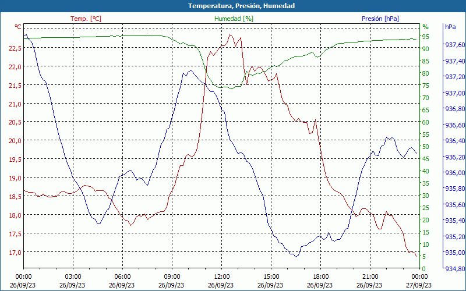Screen dimensions: 466x291
Task: Click the 25 humidity axis value
Action: click(x=426, y=208)
